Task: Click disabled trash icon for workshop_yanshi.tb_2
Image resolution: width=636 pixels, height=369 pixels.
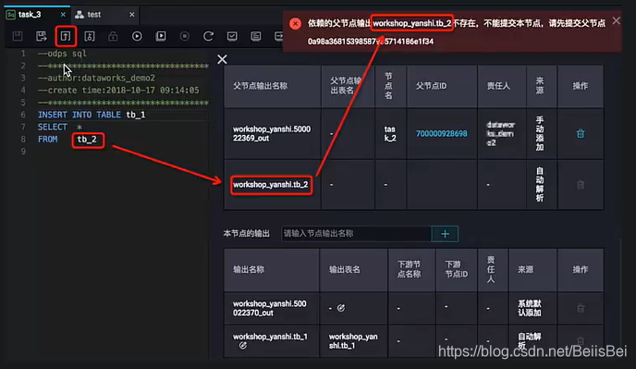Action: pos(581,185)
